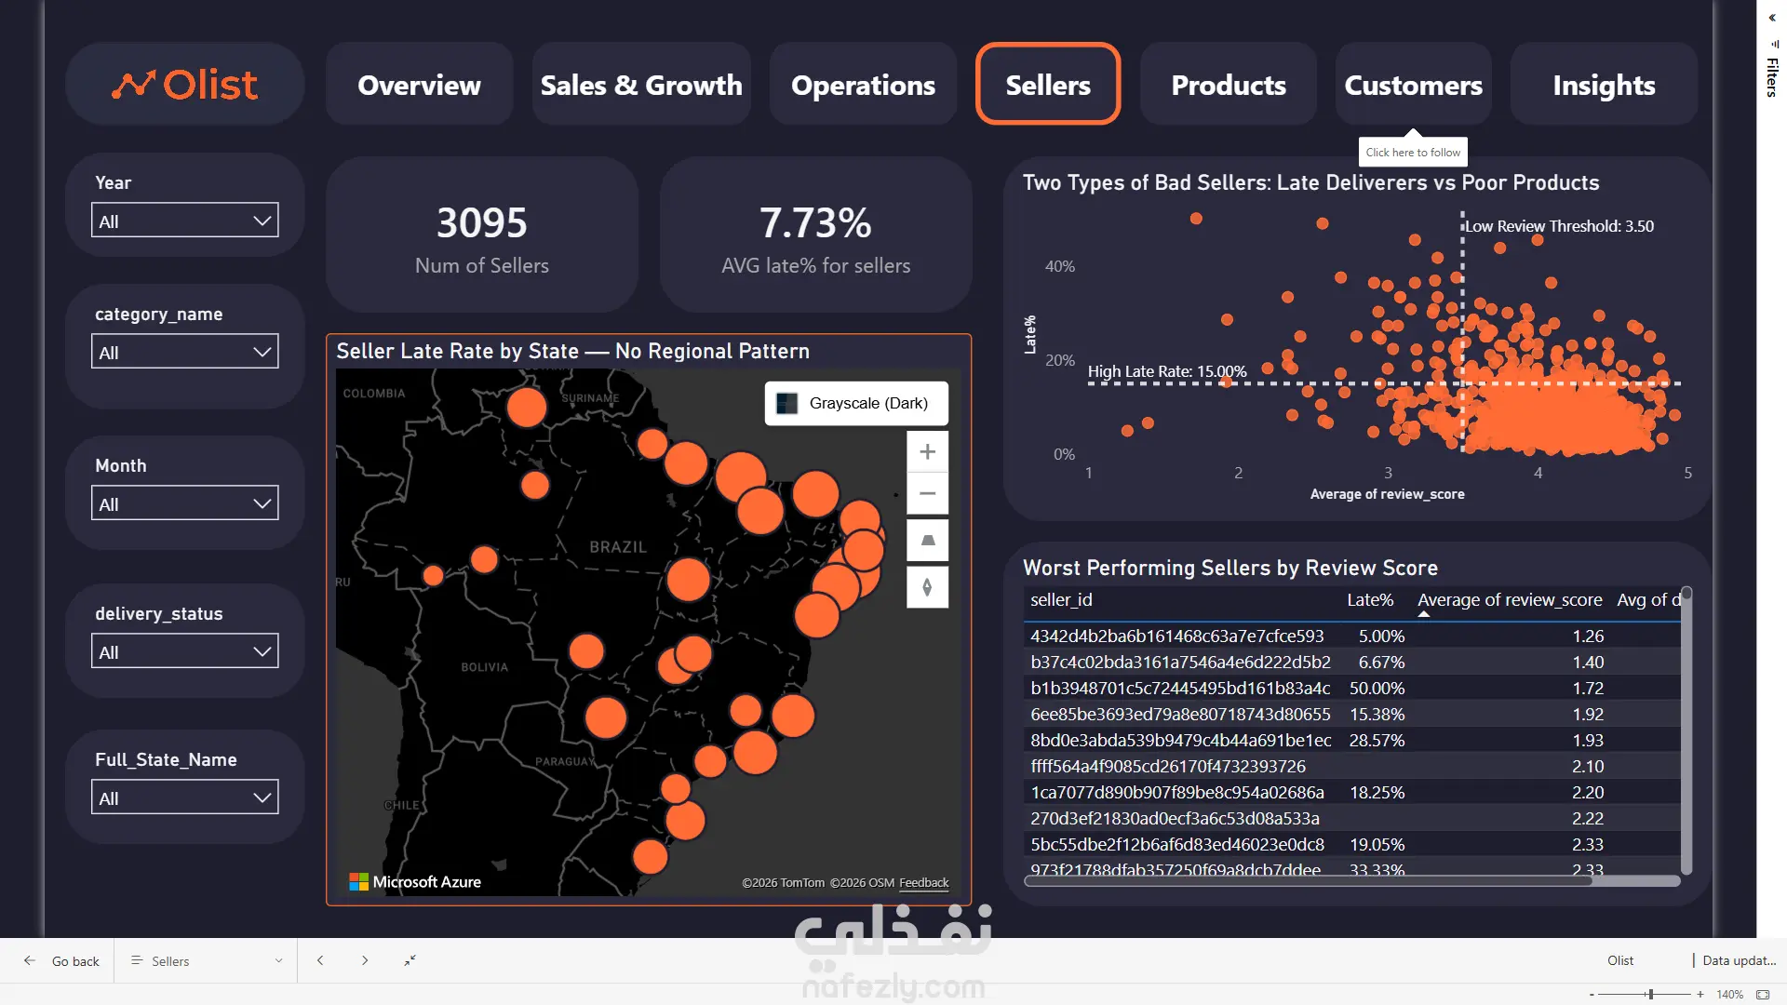Click the map Feedback link
This screenshot has height=1005, width=1787.
tap(923, 882)
